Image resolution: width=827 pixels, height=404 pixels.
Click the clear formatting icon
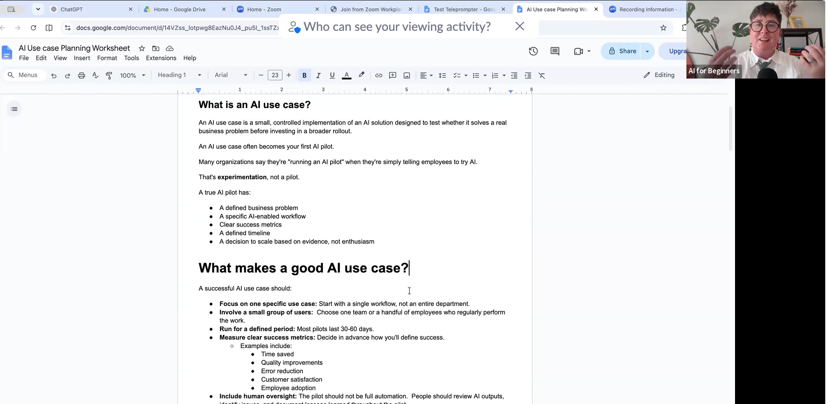coord(542,76)
